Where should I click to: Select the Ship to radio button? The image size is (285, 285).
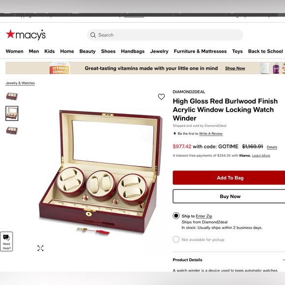[x=176, y=216]
